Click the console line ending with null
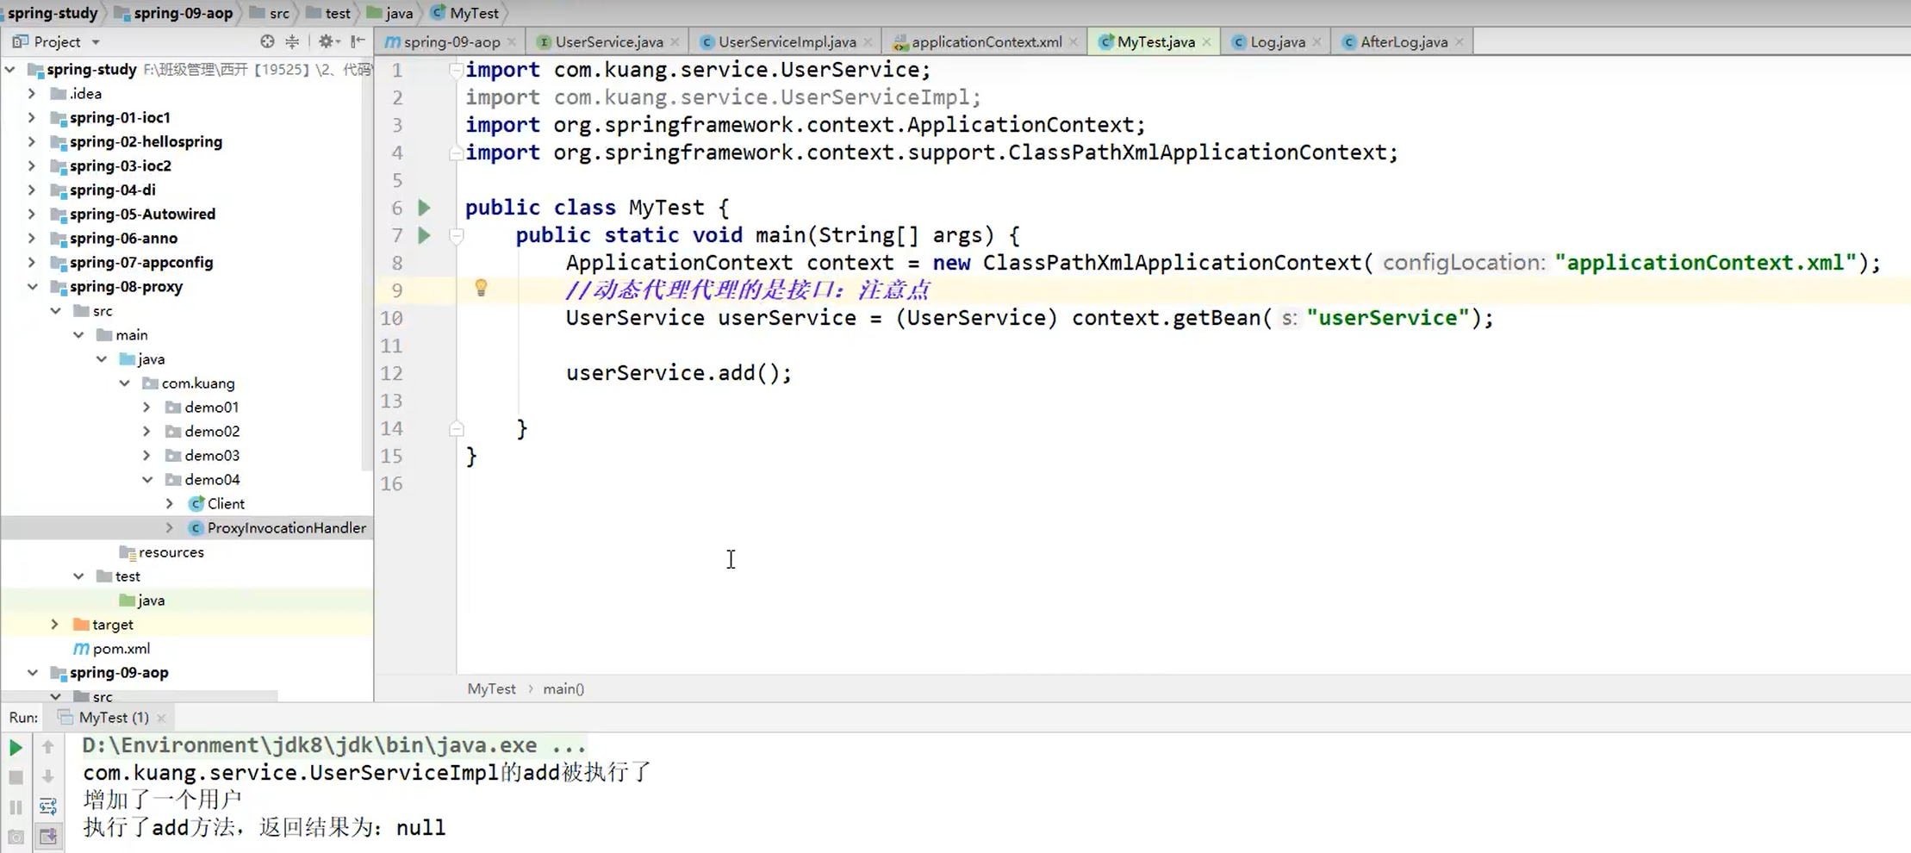 pos(265,828)
